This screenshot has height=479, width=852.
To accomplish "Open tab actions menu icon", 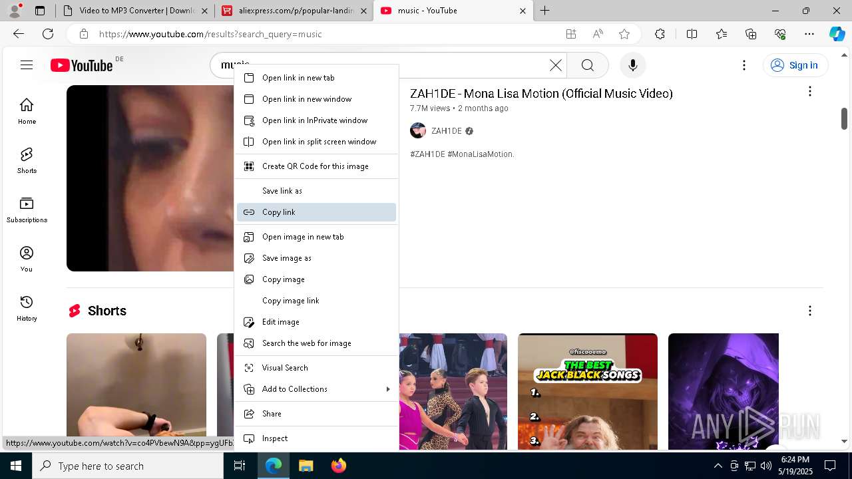I will click(x=40, y=11).
